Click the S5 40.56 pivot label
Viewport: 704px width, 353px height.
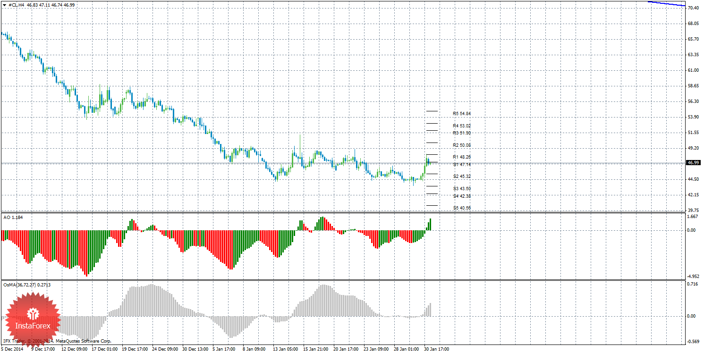[462, 208]
